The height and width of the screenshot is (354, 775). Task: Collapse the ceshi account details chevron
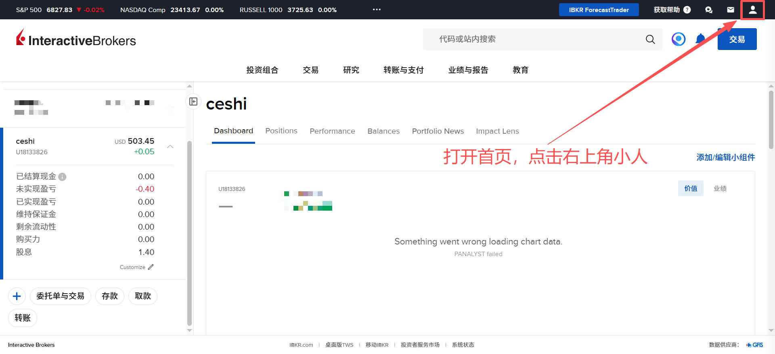[170, 147]
